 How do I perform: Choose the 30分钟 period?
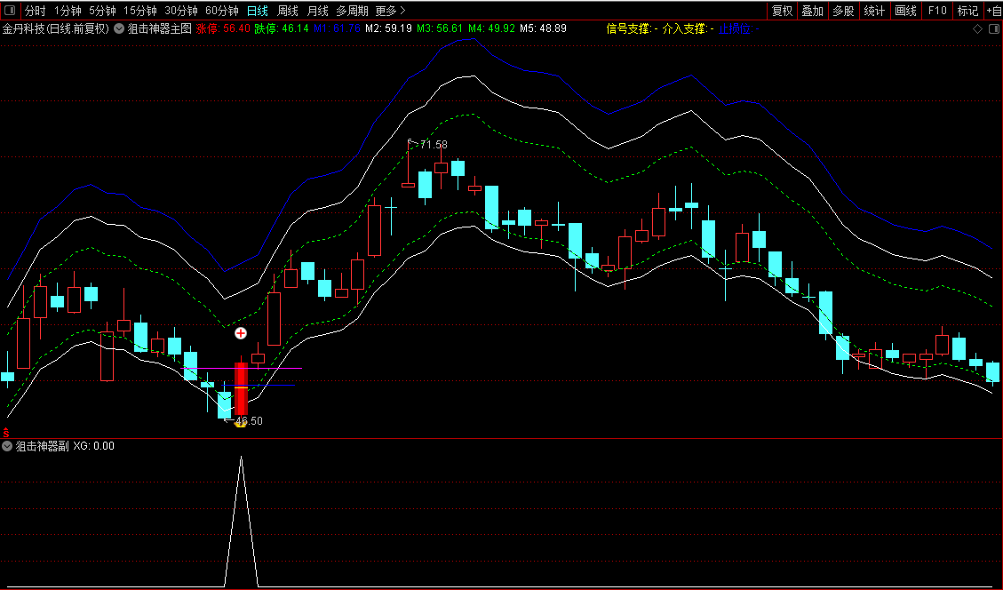tap(181, 11)
